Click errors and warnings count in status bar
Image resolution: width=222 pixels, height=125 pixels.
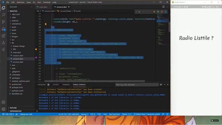(x=8, y=114)
